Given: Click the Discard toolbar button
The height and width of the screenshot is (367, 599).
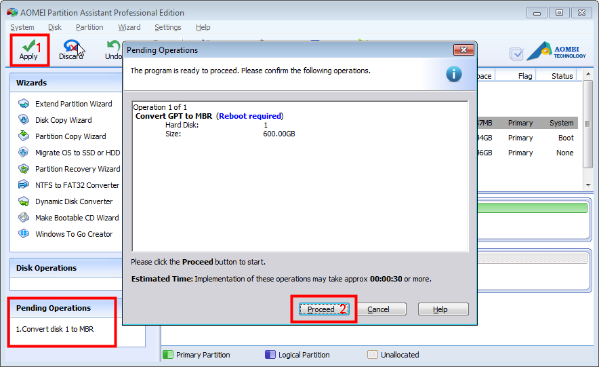Looking at the screenshot, I should (x=71, y=50).
